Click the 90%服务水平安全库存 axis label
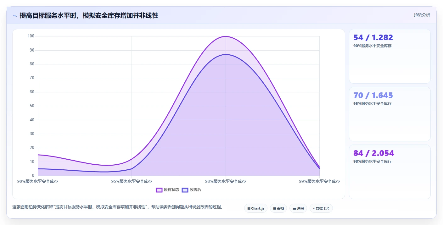The width and height of the screenshot is (443, 225). tap(38, 182)
